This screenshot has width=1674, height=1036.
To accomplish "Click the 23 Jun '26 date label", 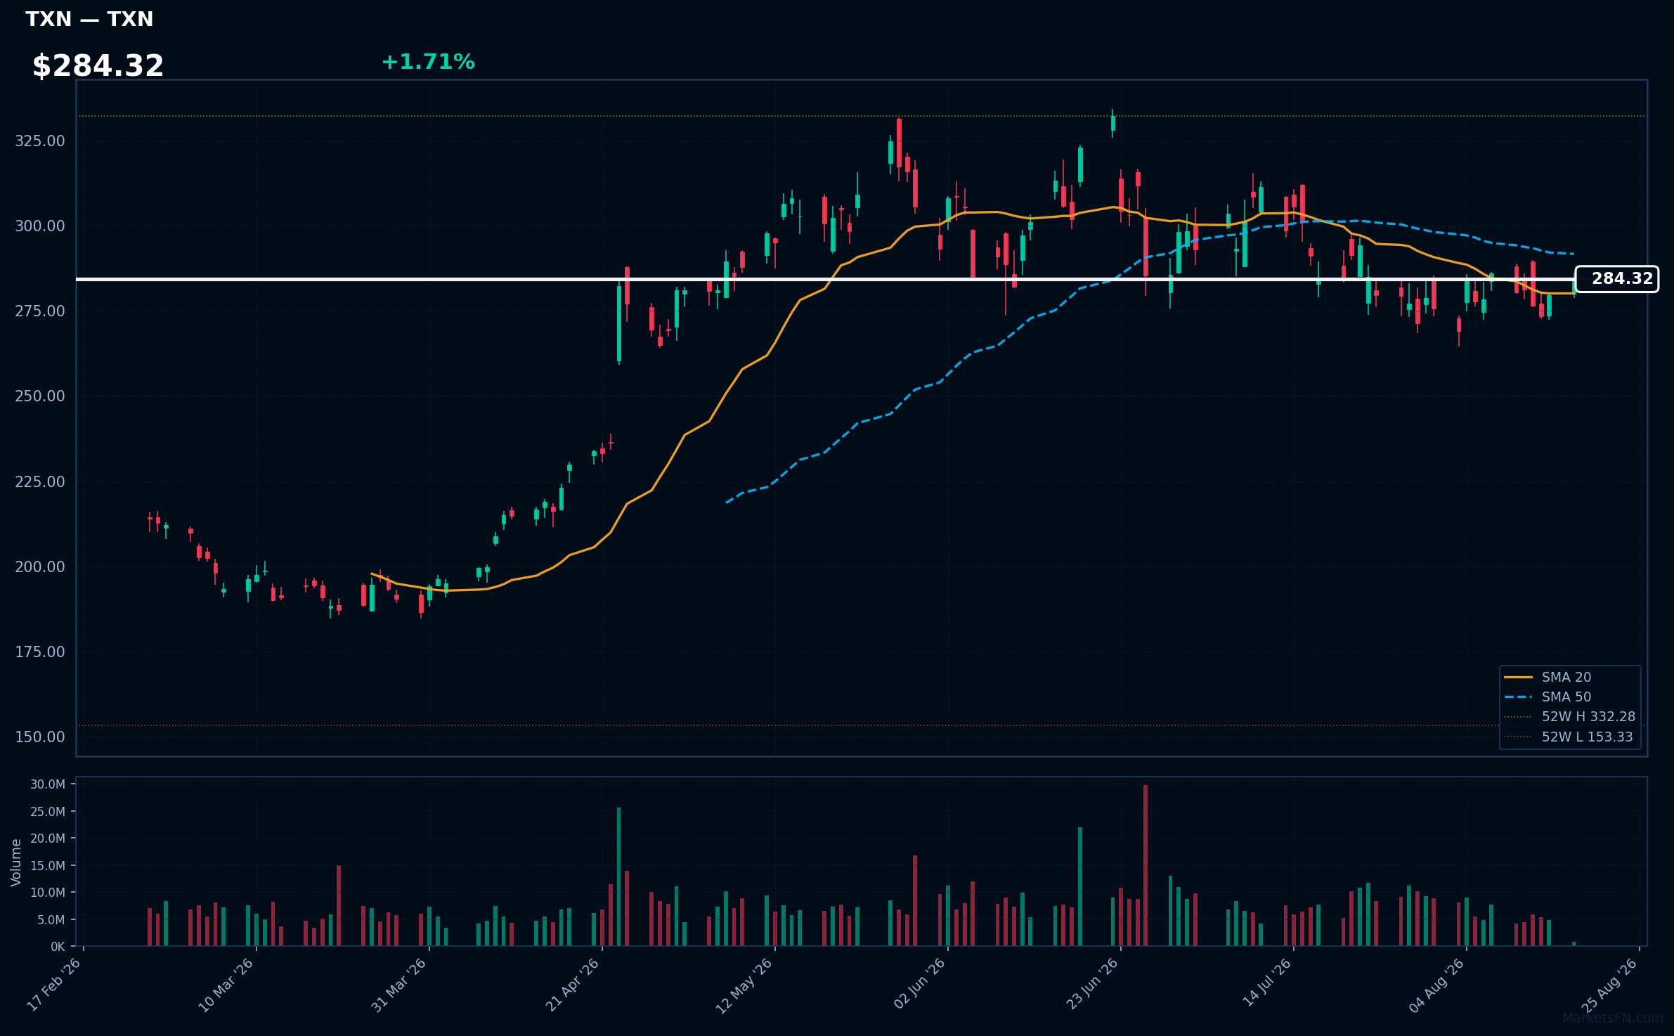I will [x=1092, y=985].
